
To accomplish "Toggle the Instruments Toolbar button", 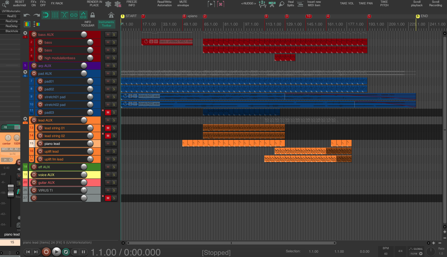I will click(x=106, y=24).
